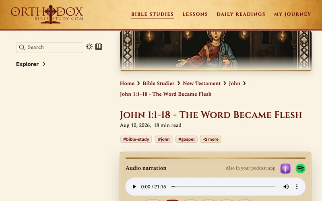Screen dimensions: 322x201
Task: Select the #john tag
Action: pyautogui.click(x=164, y=139)
